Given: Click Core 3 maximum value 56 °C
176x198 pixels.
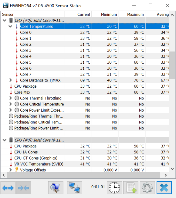Looking at the screenshot, I should 139,50.
